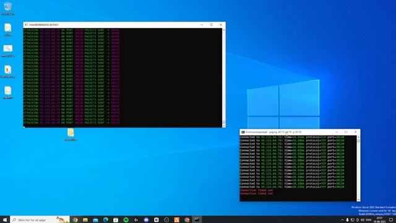The height and width of the screenshot is (223, 396).
Task: Click scroll-up arrow in botnet window
Action: click(x=224, y=30)
